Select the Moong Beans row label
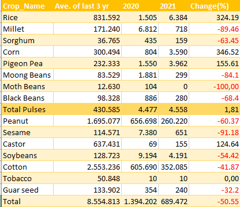The image size is (240, 207). (x=28, y=75)
